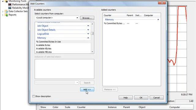Image resolution: width=196 pixels, height=110 pixels.
Task: Confirm with the OK button
Action: click(141, 97)
